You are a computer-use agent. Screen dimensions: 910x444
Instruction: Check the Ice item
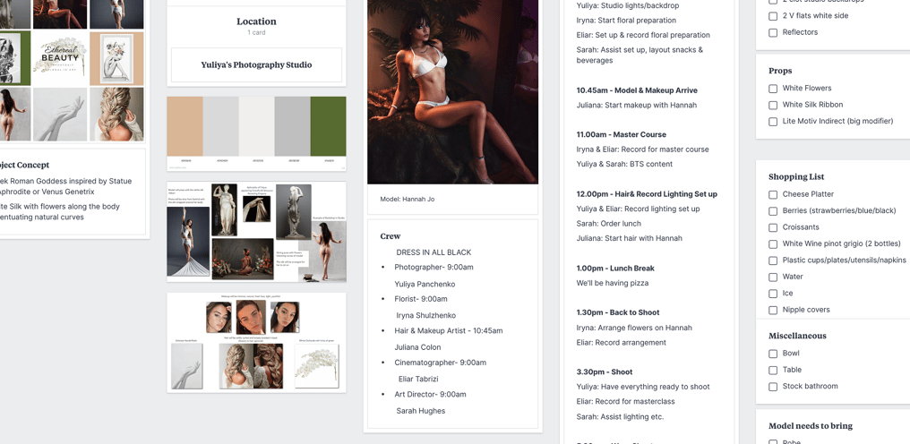point(773,294)
